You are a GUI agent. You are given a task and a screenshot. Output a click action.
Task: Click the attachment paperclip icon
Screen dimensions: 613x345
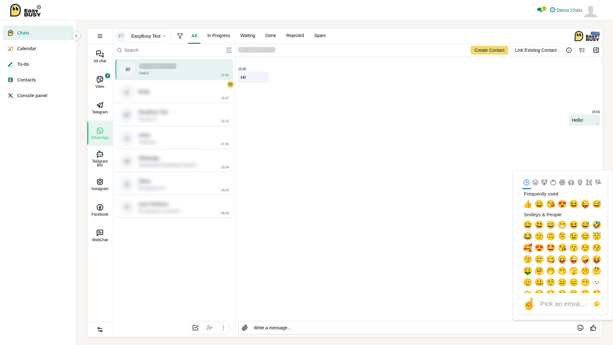245,328
